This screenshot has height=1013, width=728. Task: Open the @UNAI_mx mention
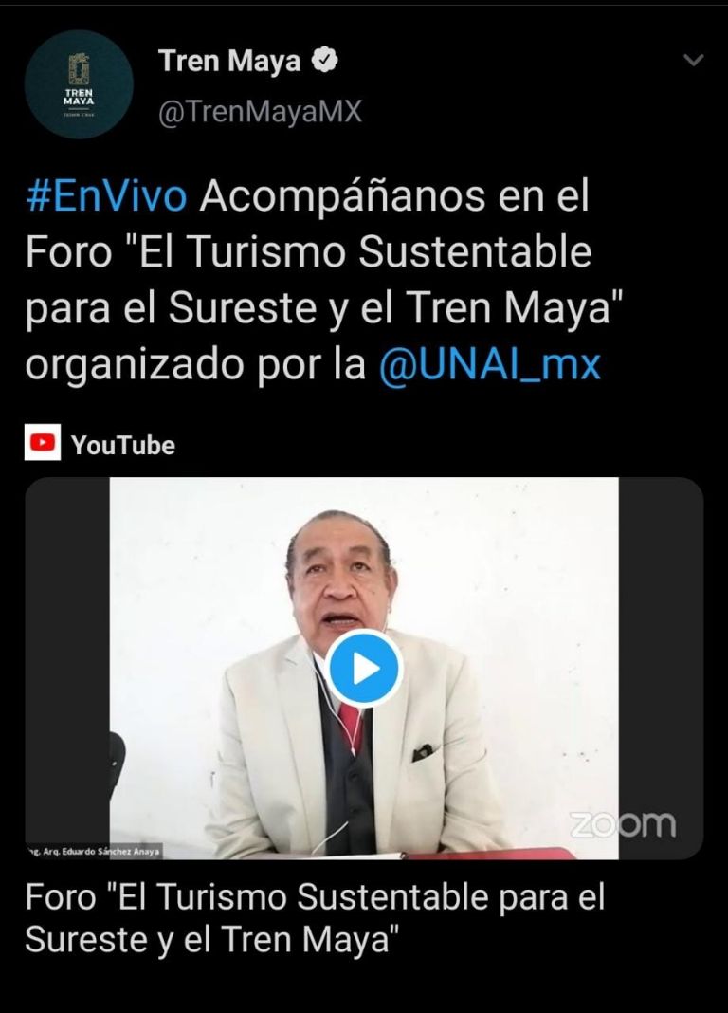(490, 364)
